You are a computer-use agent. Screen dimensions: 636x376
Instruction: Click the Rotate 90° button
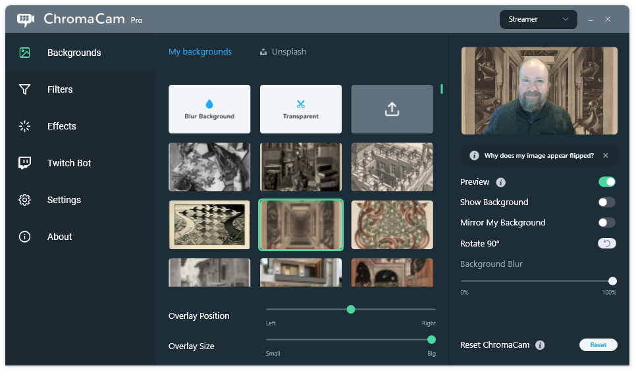tap(606, 243)
